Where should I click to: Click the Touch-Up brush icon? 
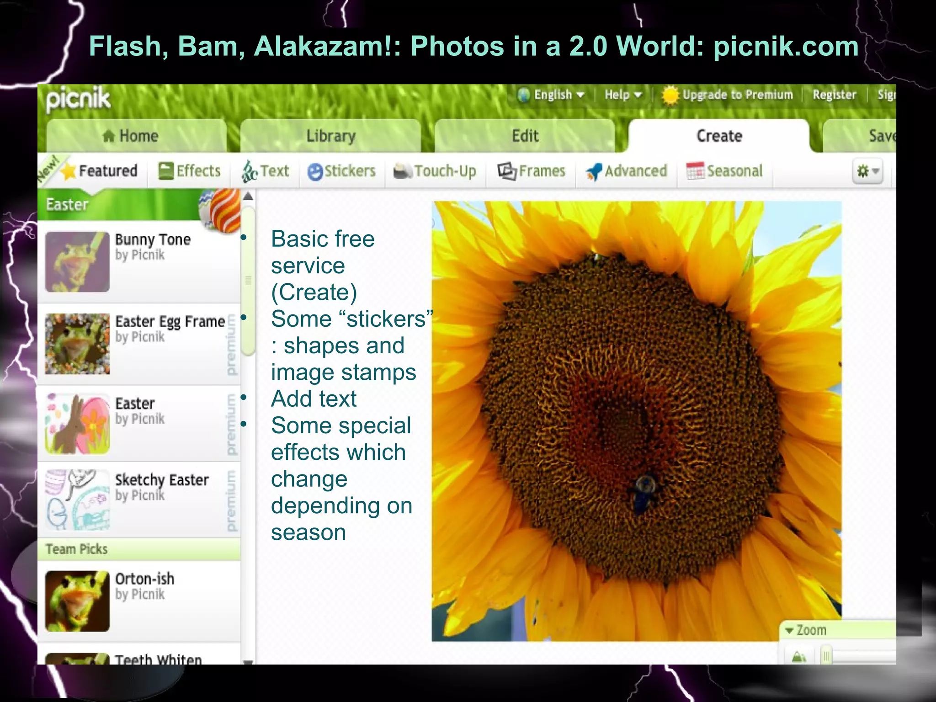pyautogui.click(x=403, y=171)
